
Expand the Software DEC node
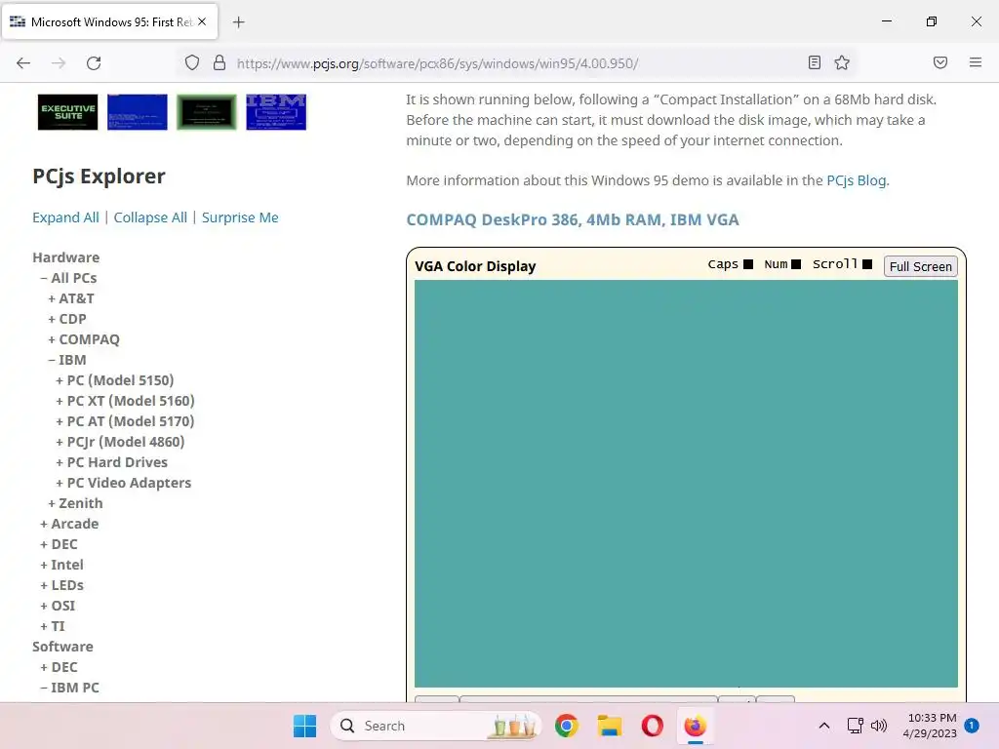[59, 667]
